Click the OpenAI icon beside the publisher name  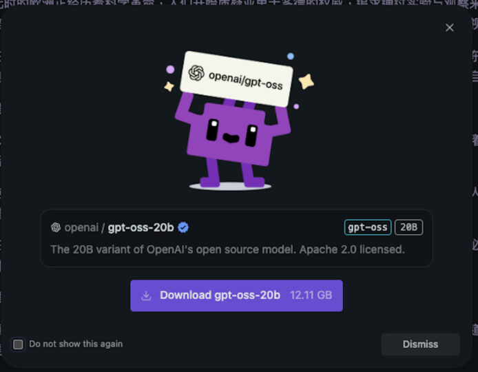[x=56, y=227]
